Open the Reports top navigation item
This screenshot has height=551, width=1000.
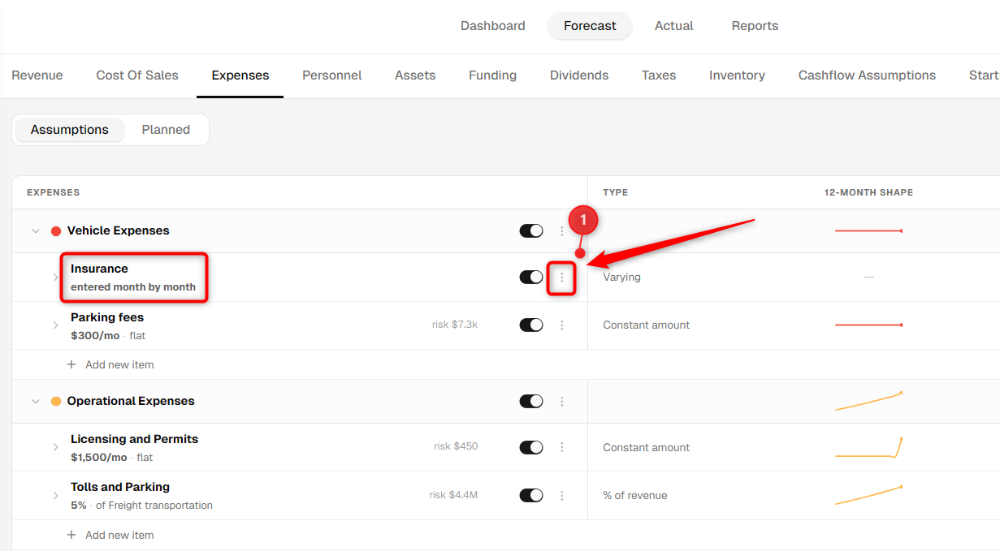(755, 26)
